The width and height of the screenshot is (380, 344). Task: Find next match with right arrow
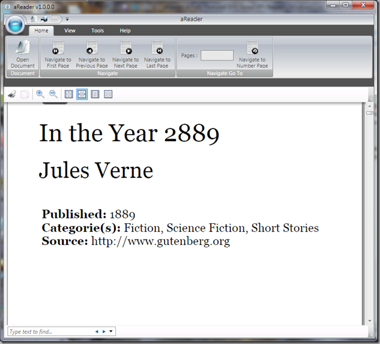[x=104, y=331]
